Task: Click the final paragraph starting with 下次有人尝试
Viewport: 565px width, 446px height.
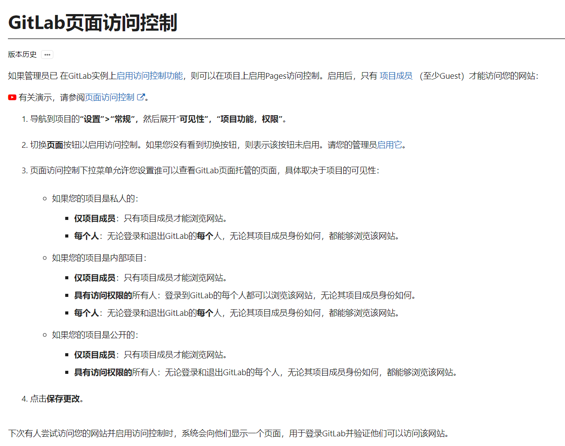Action: (228, 433)
